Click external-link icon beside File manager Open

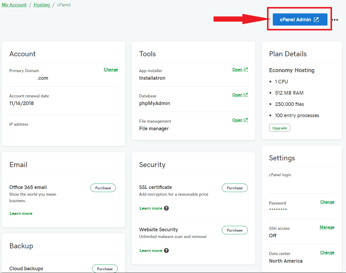tap(246, 120)
